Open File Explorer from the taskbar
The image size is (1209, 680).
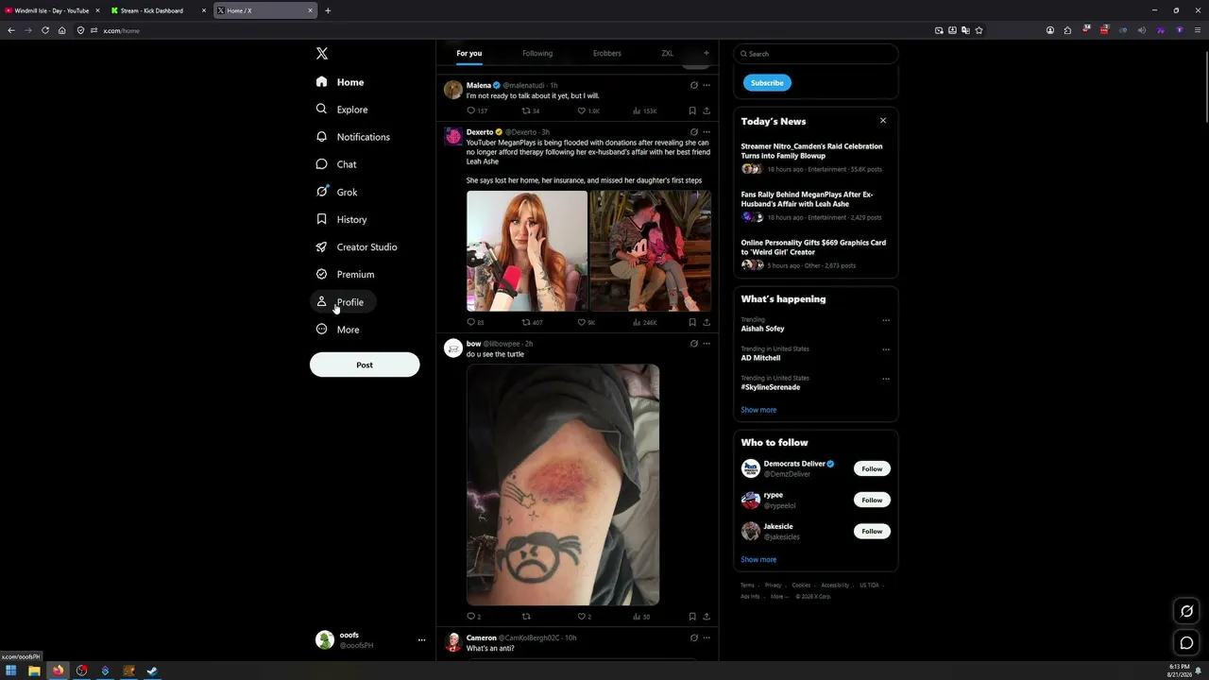tap(34, 671)
